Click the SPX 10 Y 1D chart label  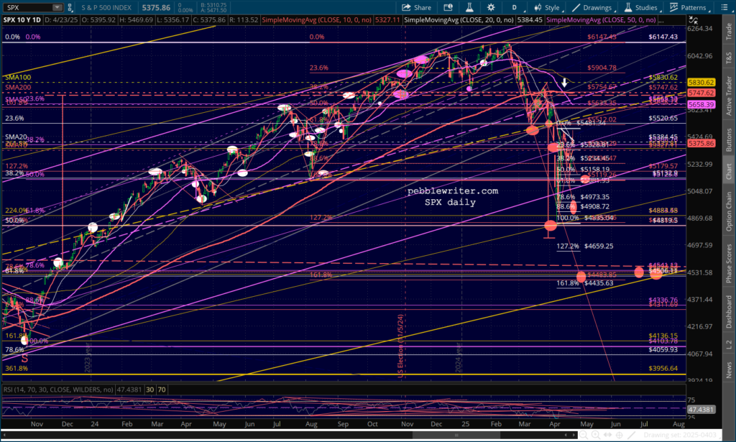22,19
